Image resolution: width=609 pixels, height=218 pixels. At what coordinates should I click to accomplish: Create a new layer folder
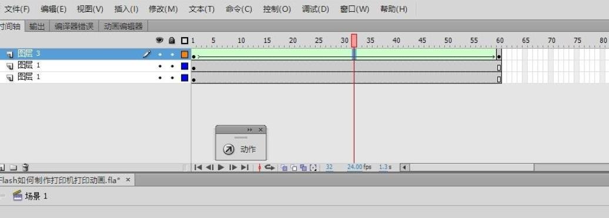14,167
